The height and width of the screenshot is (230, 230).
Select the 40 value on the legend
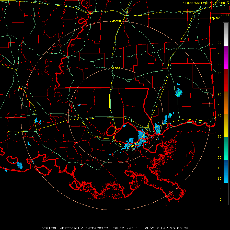click(x=220, y=116)
